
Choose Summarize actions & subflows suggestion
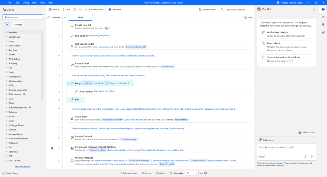click(x=286, y=59)
